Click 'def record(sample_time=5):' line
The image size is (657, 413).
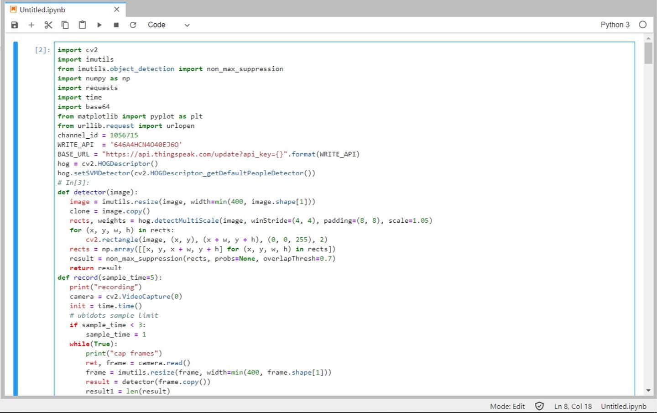tap(109, 277)
